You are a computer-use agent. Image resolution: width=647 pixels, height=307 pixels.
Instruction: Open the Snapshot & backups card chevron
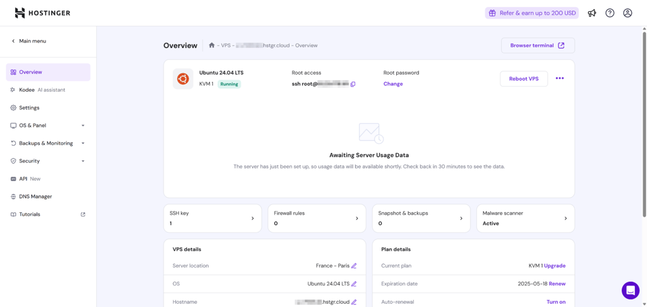click(461, 219)
